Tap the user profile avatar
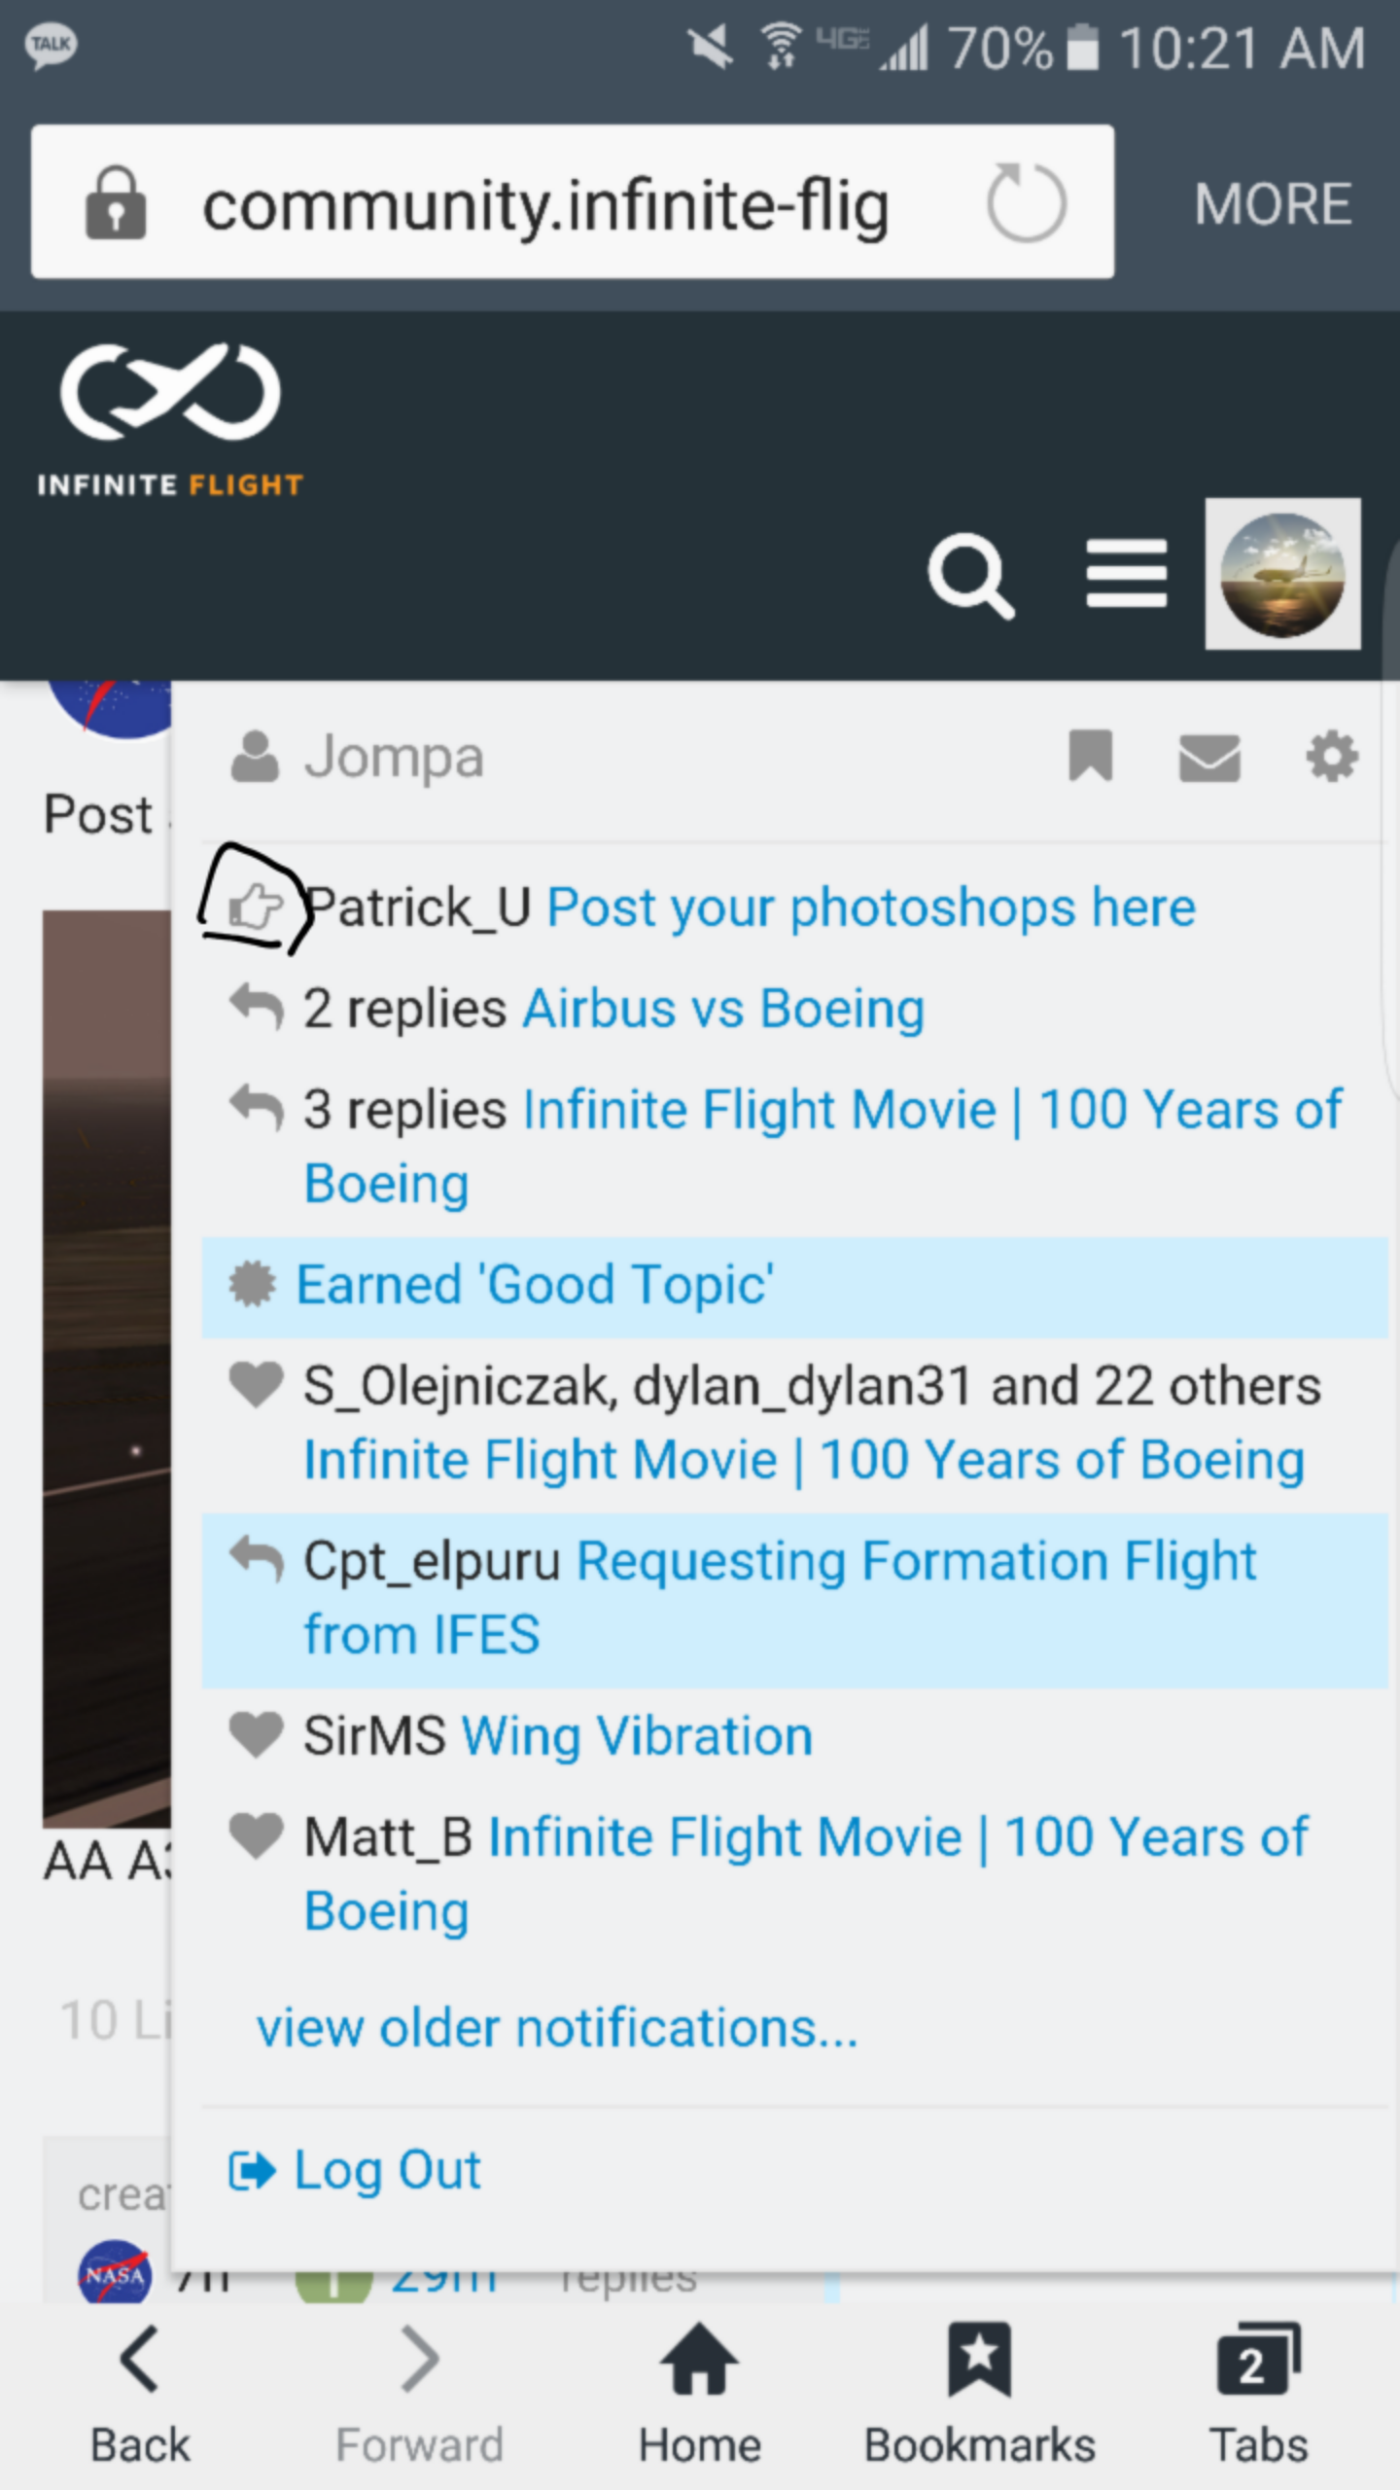The image size is (1400, 2490). click(1281, 574)
